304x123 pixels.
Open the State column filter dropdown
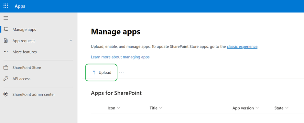click(287, 108)
